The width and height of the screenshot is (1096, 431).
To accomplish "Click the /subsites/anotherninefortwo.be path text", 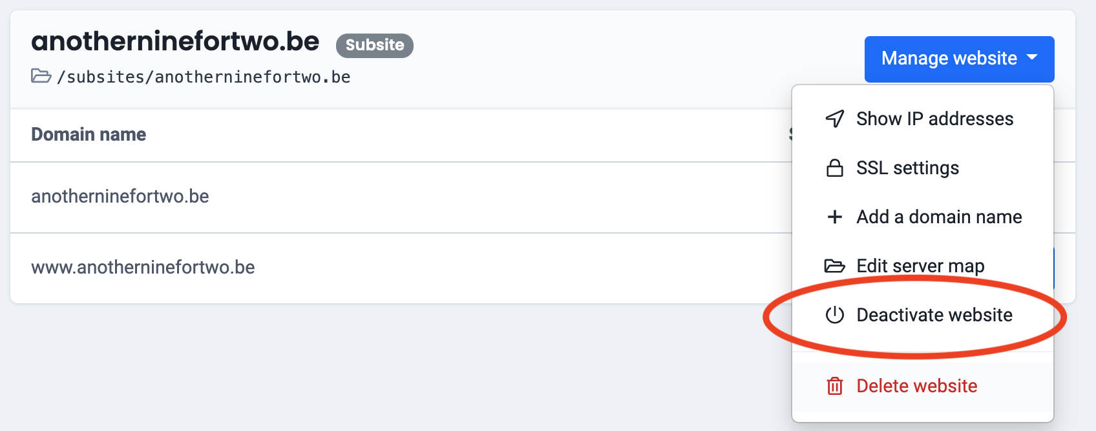I will pyautogui.click(x=204, y=77).
